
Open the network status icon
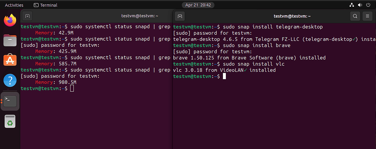[x=351, y=5]
